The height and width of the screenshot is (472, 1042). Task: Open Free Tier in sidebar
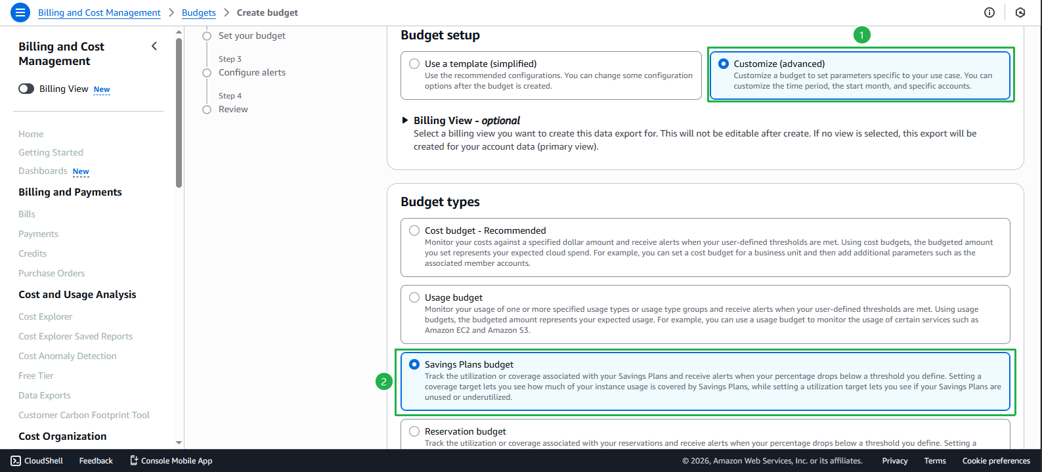(x=36, y=375)
